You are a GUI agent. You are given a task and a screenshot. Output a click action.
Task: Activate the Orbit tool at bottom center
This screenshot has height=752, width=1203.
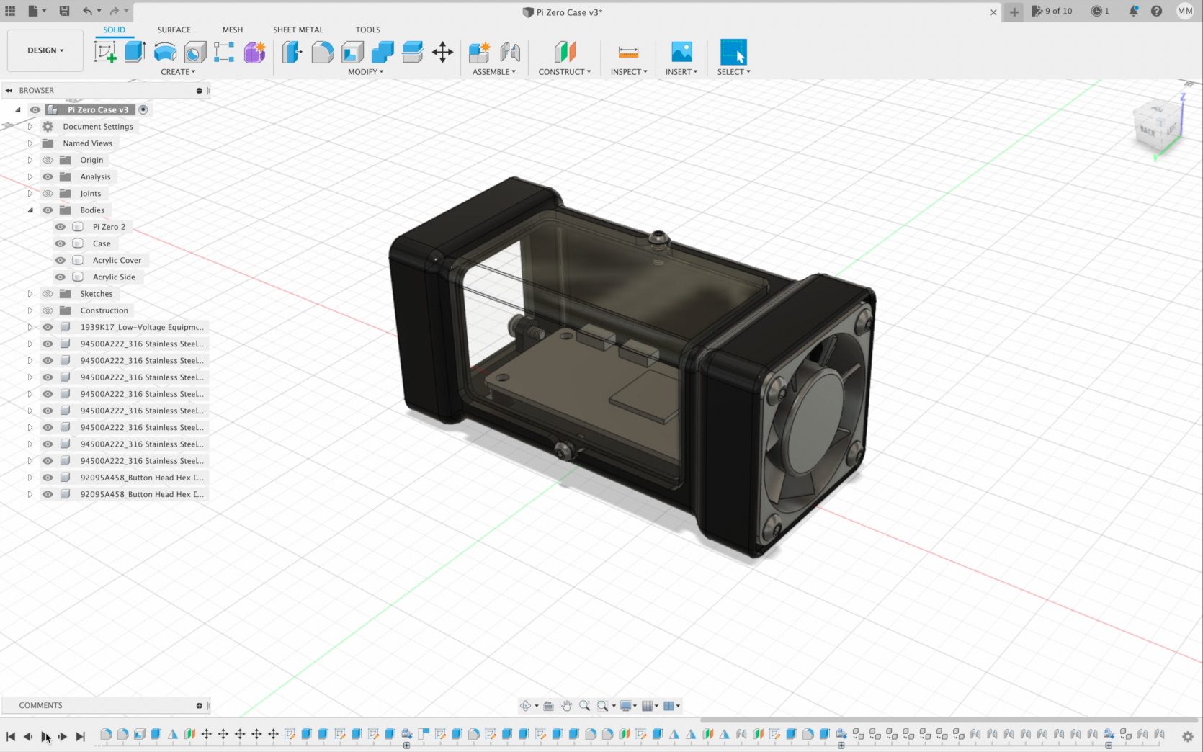tap(527, 705)
